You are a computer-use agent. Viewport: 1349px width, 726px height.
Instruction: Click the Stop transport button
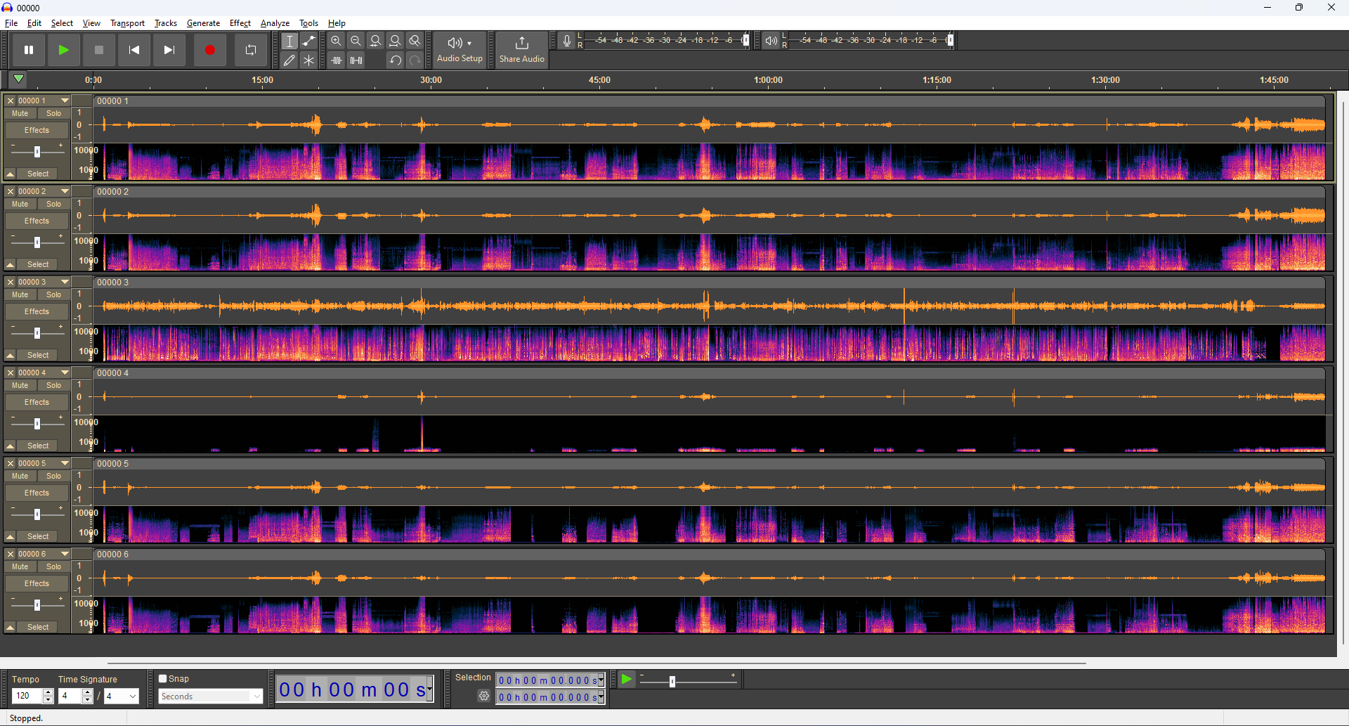99,50
